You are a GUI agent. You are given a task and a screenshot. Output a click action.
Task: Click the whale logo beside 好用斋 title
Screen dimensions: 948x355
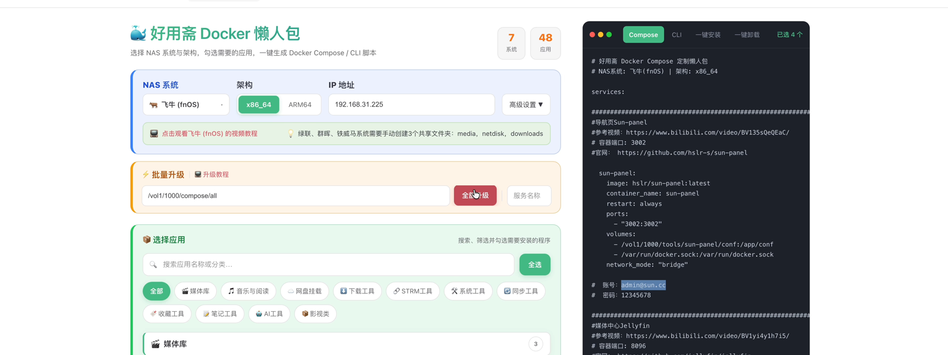[x=138, y=33]
